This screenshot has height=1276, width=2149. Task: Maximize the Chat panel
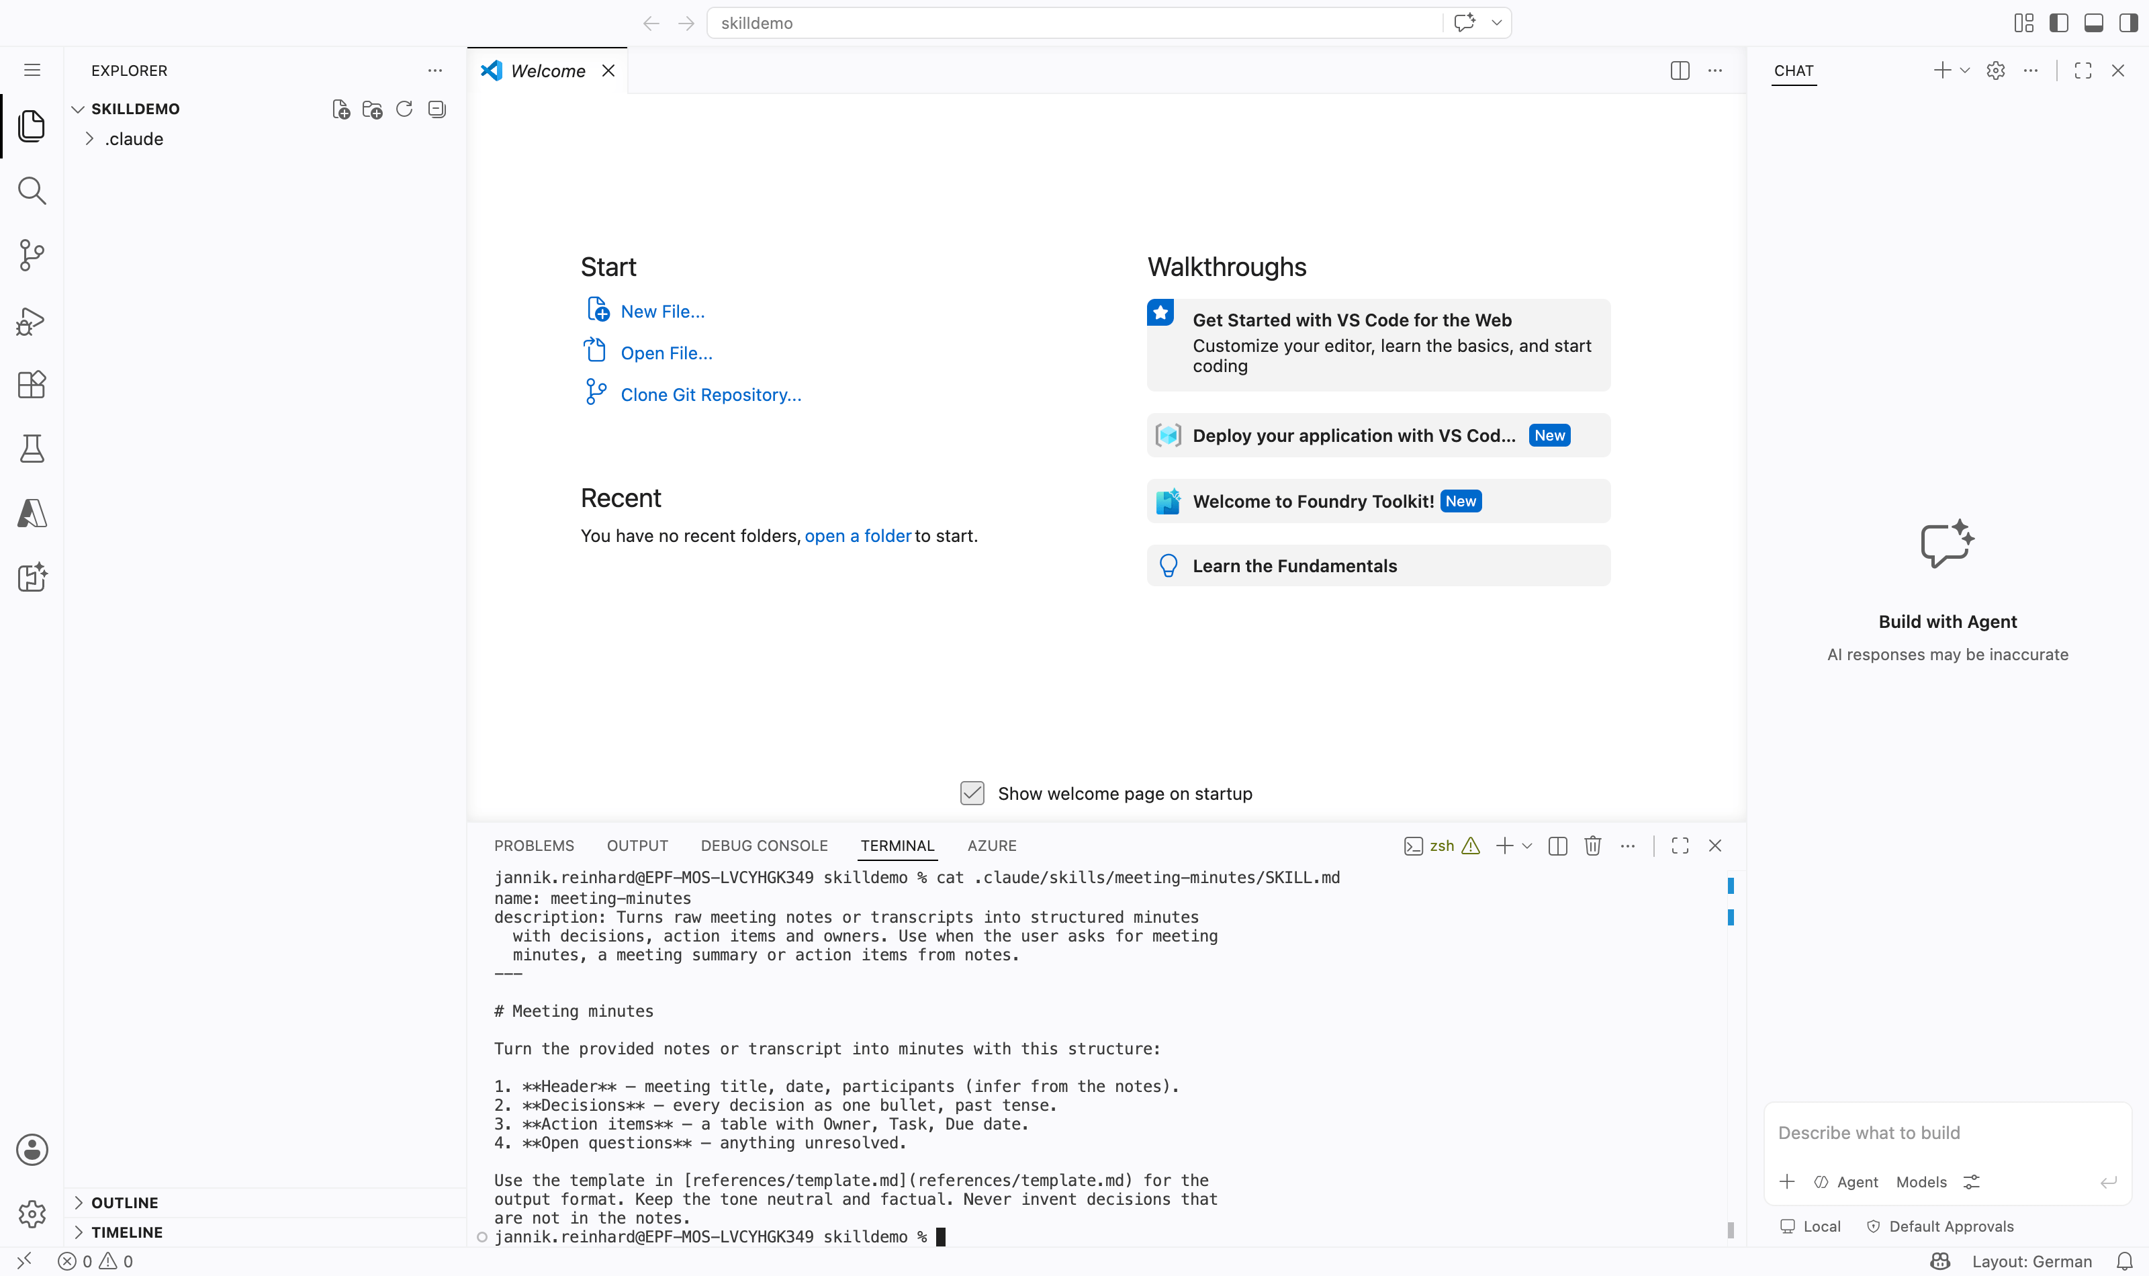2083,71
